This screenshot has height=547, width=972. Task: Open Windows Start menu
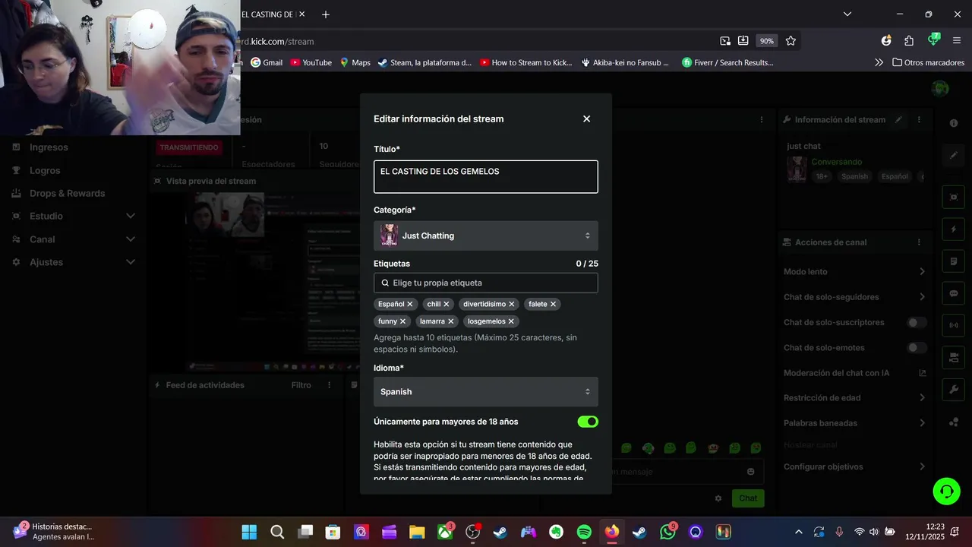pyautogui.click(x=249, y=533)
